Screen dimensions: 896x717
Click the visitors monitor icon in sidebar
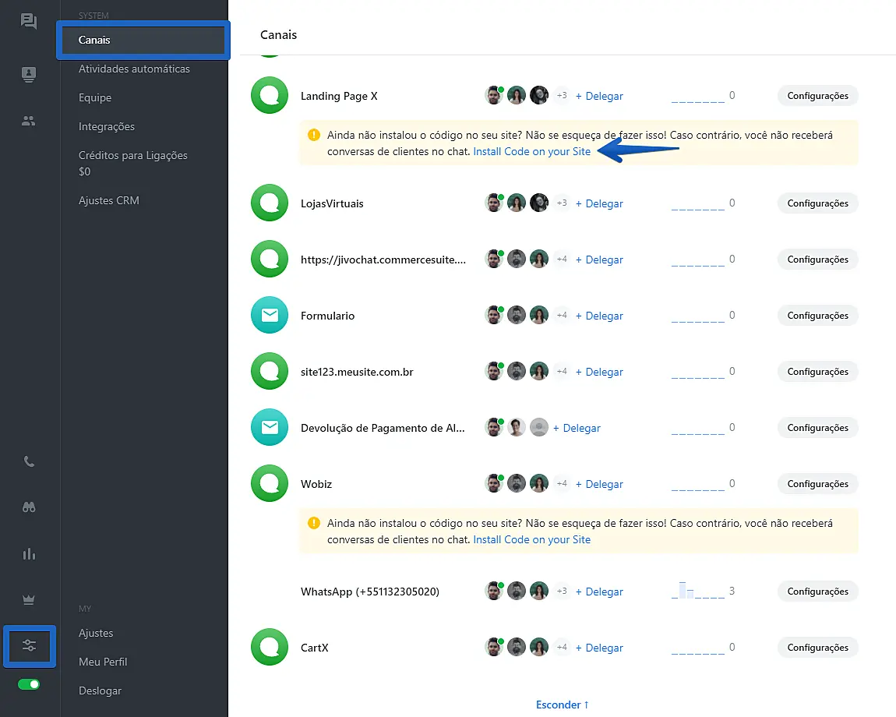[x=29, y=75]
